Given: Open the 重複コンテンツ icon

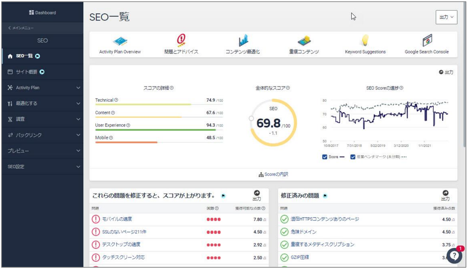Looking at the screenshot, I should pos(304,41).
